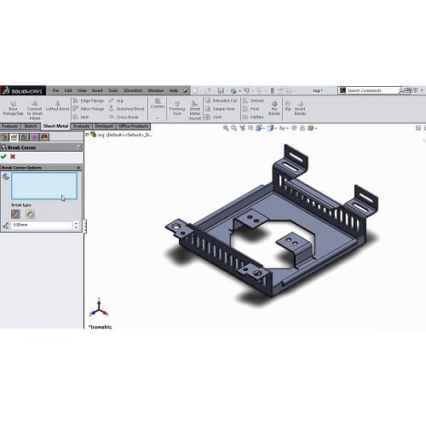426x426 pixels.
Task: Select the Jog tool
Action: [x=116, y=101]
